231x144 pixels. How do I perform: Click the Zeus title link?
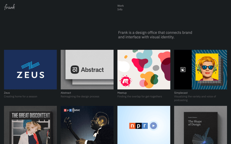click(x=7, y=93)
